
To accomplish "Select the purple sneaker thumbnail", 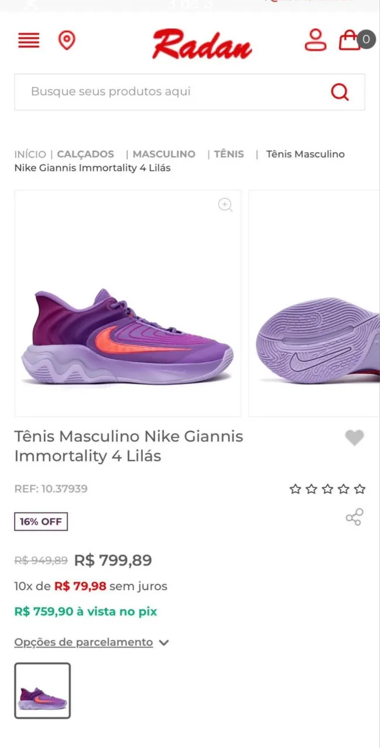I will point(43,690).
